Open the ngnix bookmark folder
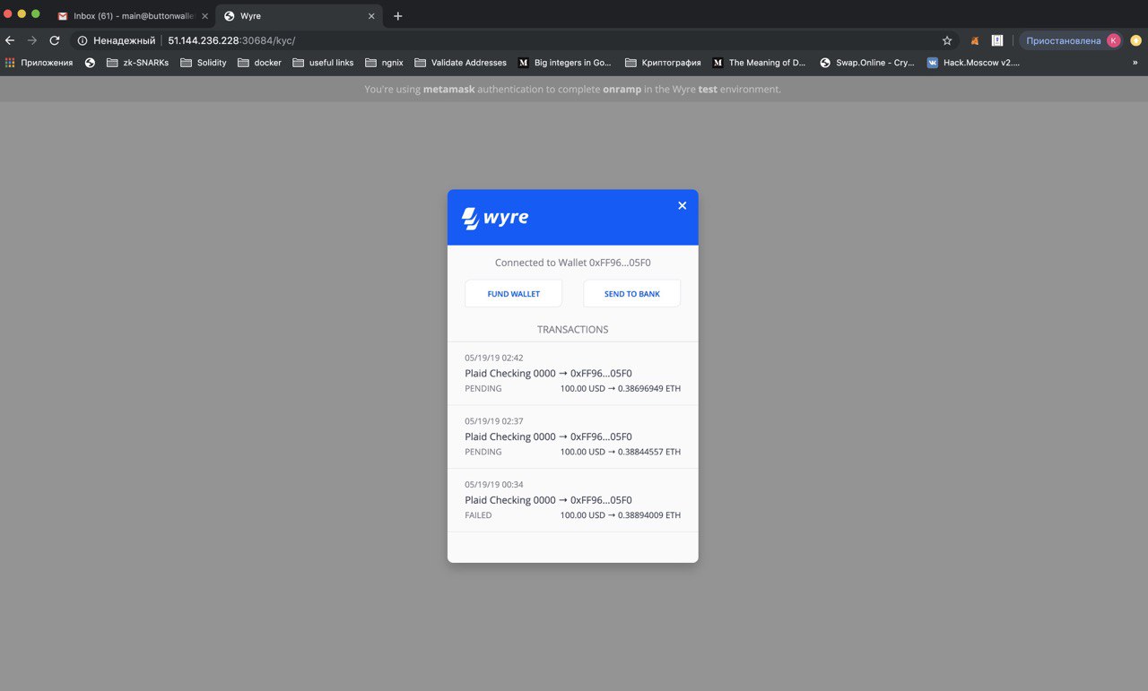The height and width of the screenshot is (691, 1148). tap(384, 63)
